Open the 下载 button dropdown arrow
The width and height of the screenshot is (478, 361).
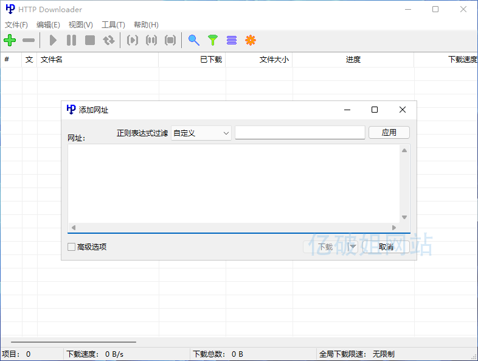click(352, 247)
